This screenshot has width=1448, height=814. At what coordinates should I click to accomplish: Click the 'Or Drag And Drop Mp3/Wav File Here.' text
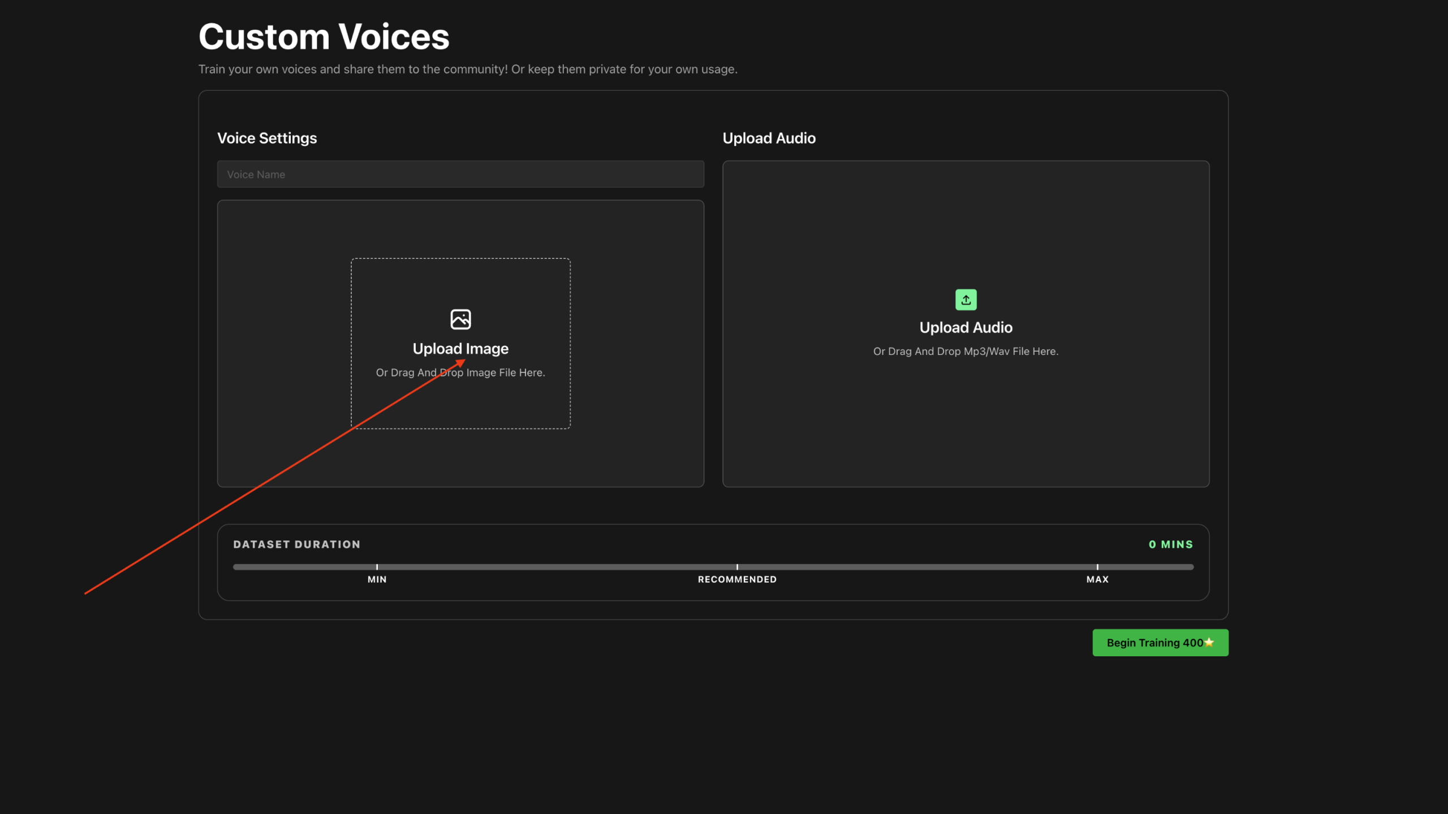966,351
